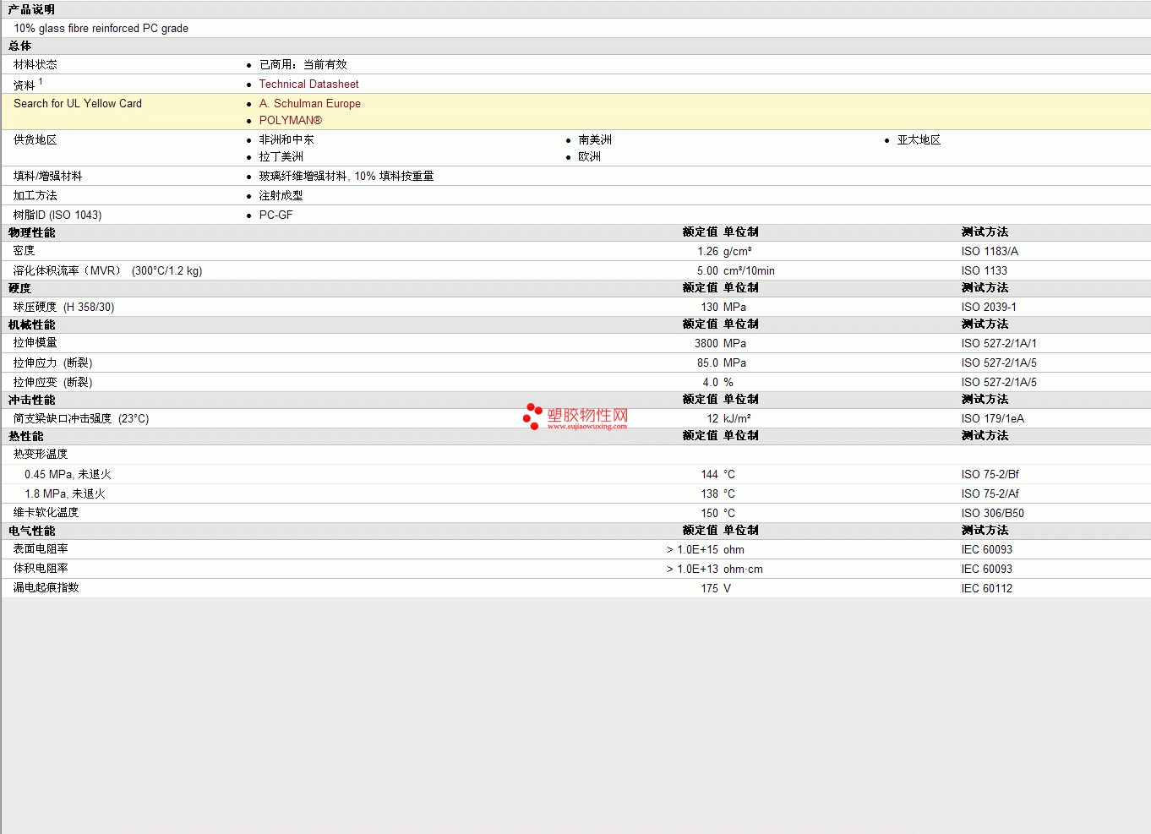Select the '10% glass fibre reinforced PC grade' description
The image size is (1151, 834).
click(101, 29)
